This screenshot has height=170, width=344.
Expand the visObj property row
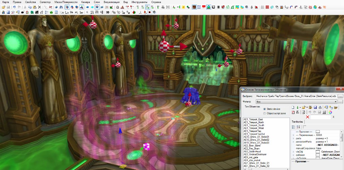[293, 152]
